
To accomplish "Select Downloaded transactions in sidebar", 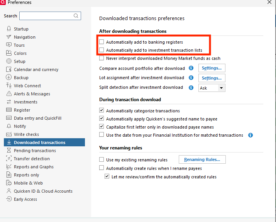I will [44, 142].
